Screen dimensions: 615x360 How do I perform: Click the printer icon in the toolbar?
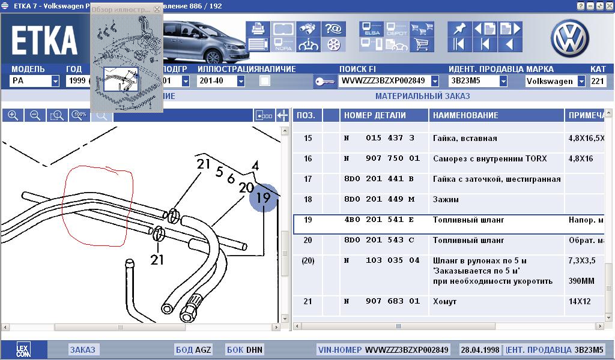pyautogui.click(x=258, y=29)
